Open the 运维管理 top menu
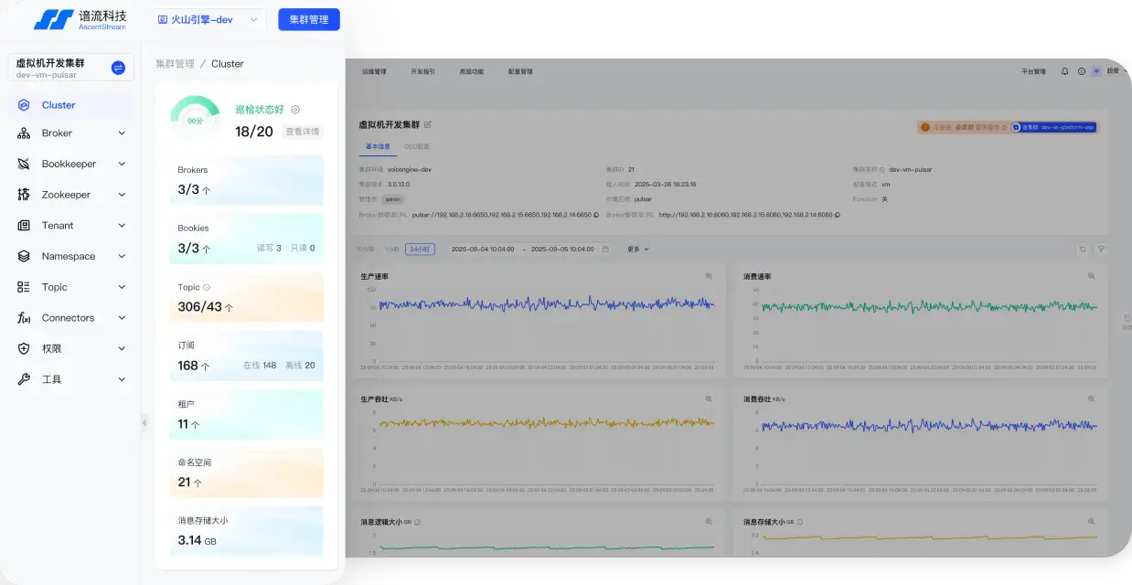 point(374,71)
